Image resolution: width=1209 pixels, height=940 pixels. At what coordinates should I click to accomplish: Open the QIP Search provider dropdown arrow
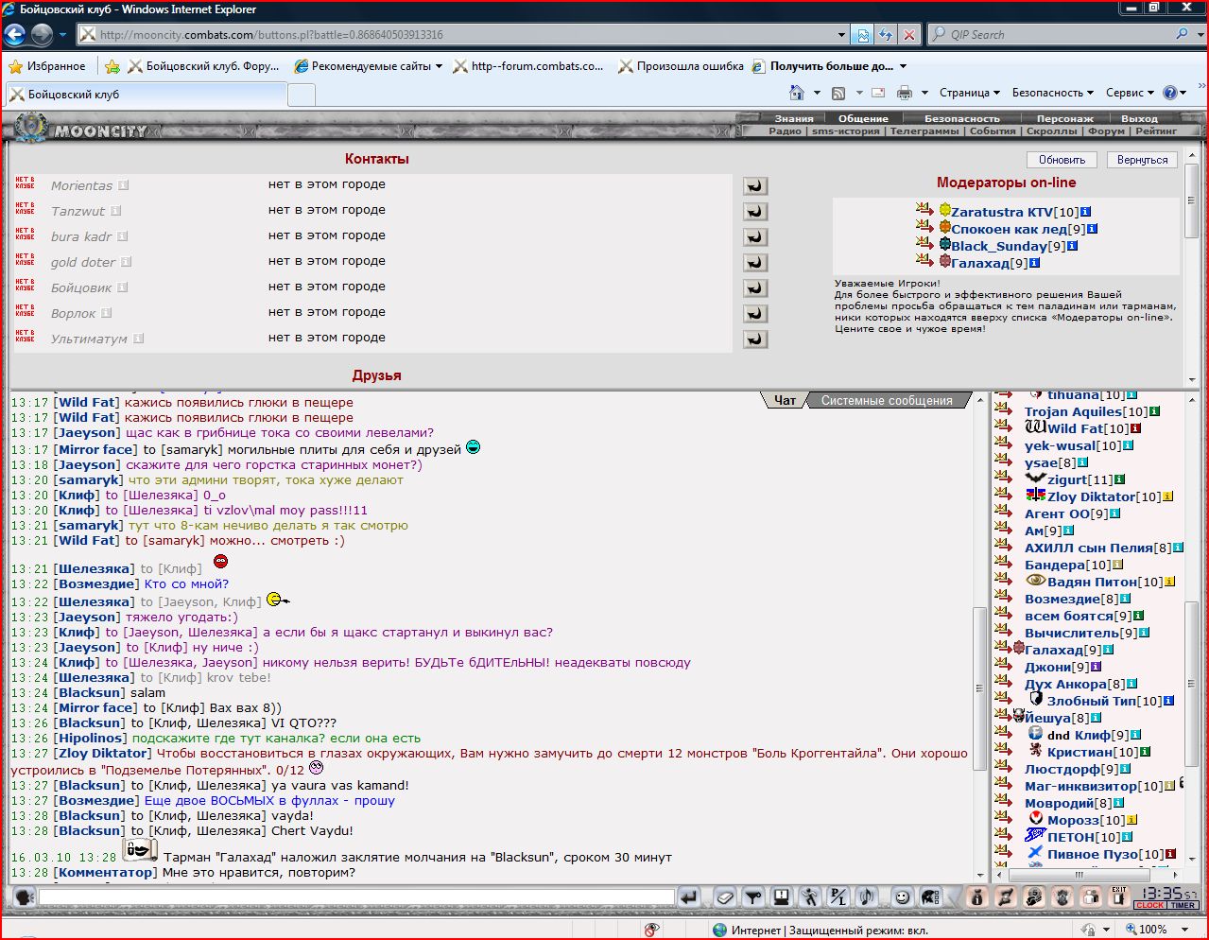(x=1199, y=34)
